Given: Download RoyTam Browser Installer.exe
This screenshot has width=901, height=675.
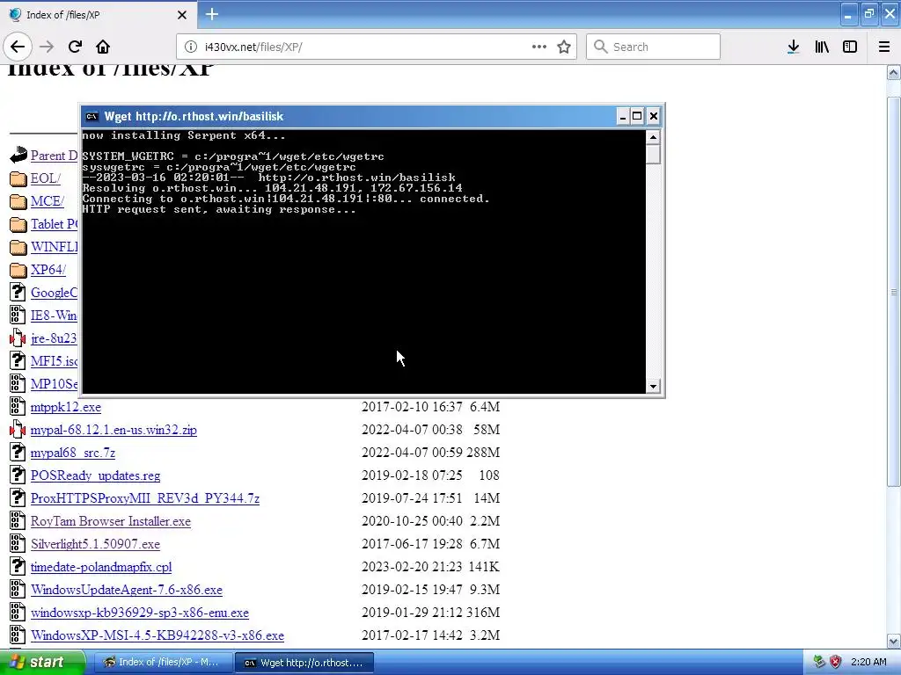Looking at the screenshot, I should pos(111,521).
